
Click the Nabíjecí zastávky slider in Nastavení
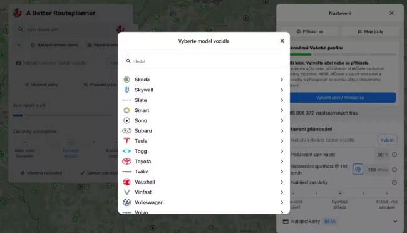coord(340,194)
